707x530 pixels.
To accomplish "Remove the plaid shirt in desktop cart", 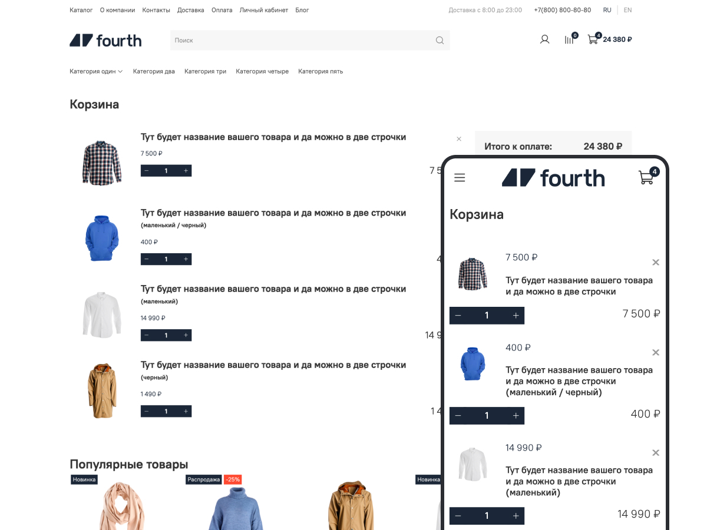I will pos(459,139).
